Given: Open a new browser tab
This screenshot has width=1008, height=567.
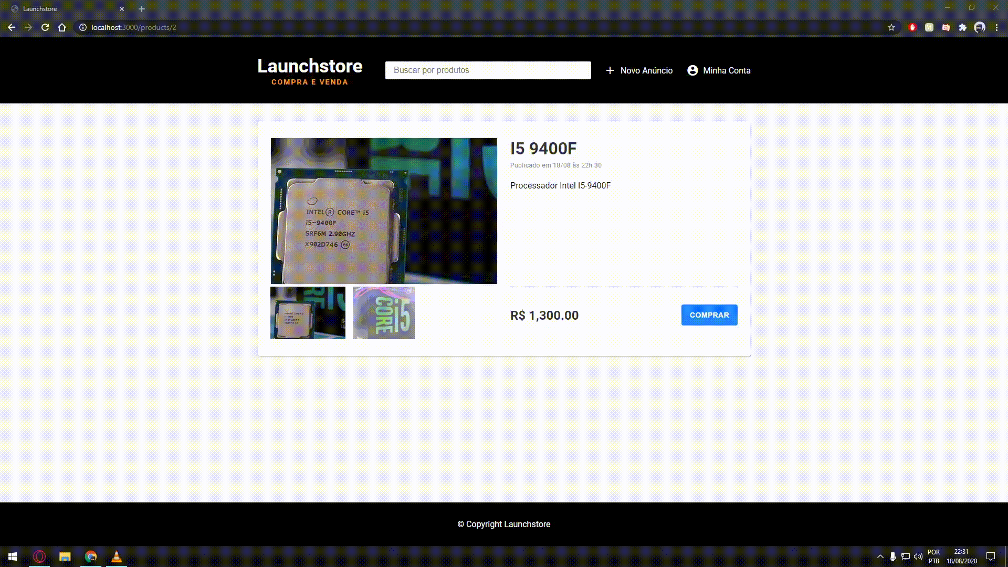Looking at the screenshot, I should click(x=142, y=9).
